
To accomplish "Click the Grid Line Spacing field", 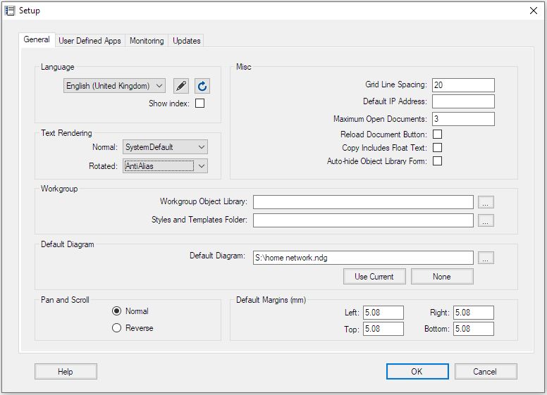I will coord(463,85).
